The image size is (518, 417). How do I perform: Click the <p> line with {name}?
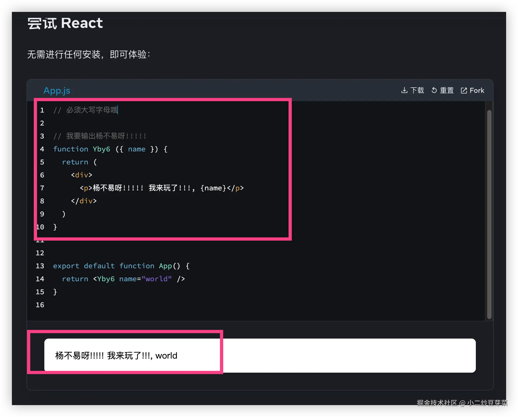pos(162,188)
